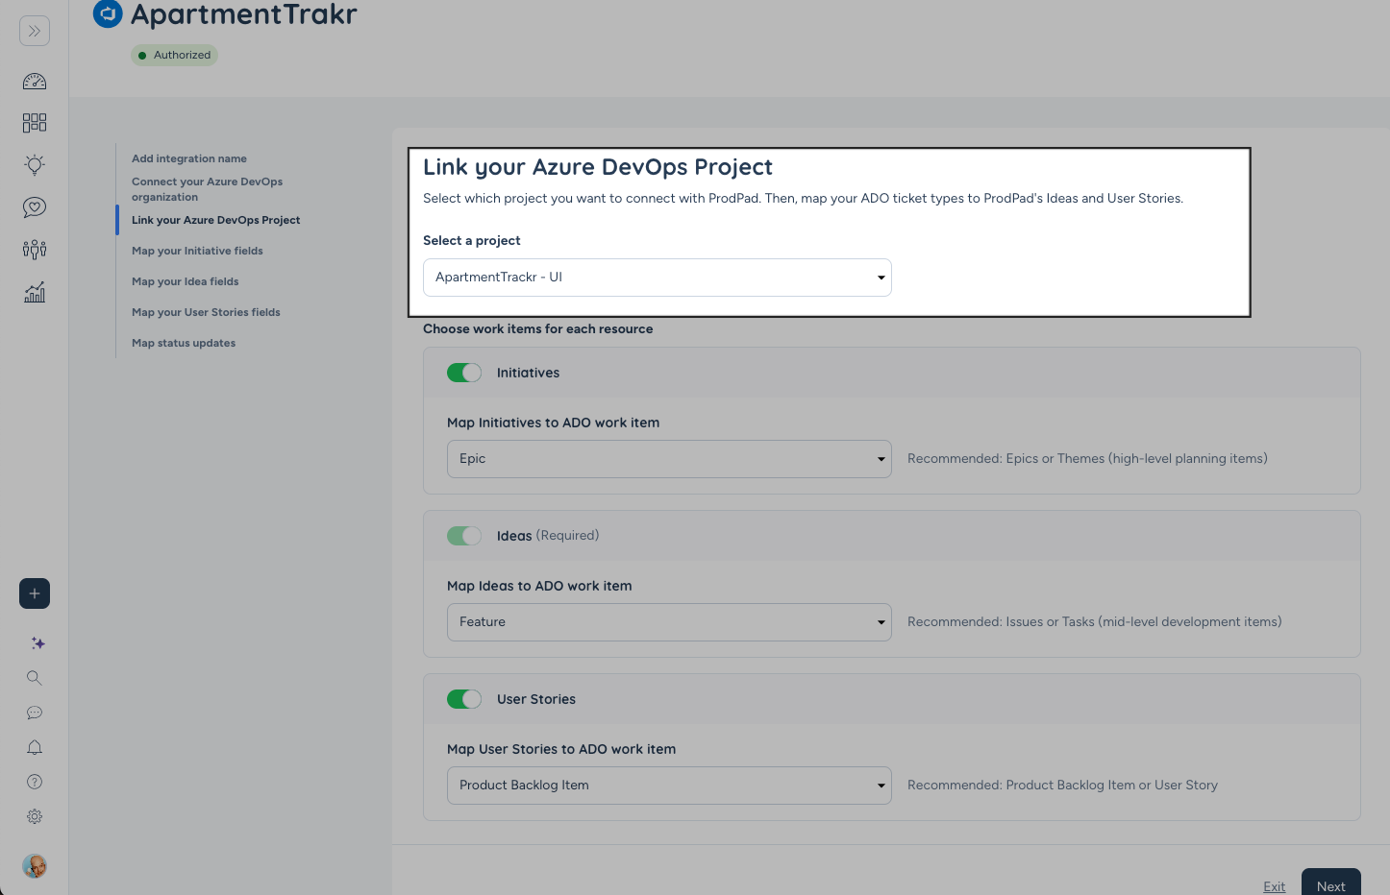Click the search magnifier icon

coord(35,678)
